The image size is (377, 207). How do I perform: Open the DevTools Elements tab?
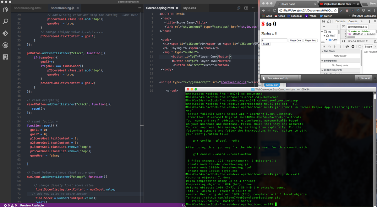340,21
